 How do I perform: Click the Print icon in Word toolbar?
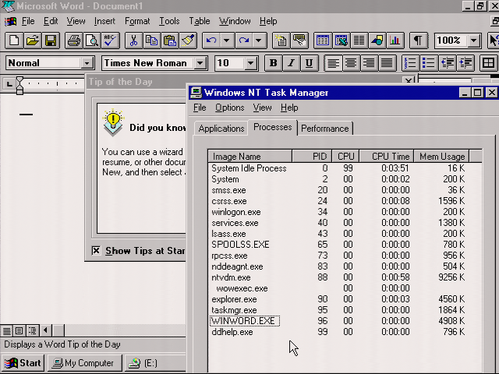click(74, 41)
